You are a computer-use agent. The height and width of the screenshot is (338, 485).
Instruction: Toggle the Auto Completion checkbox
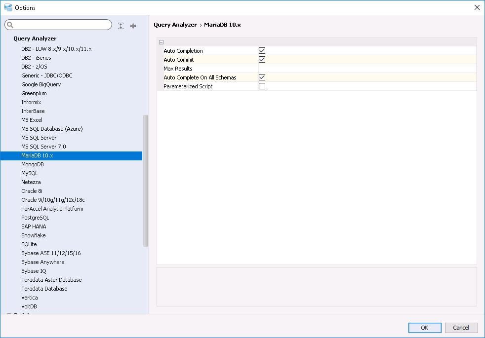tap(262, 51)
